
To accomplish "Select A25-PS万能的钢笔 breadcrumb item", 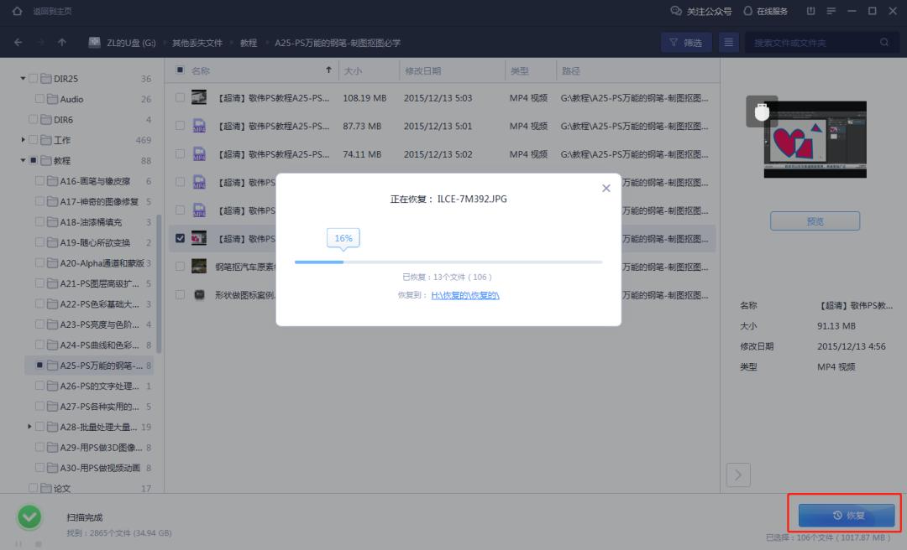I will 338,43.
